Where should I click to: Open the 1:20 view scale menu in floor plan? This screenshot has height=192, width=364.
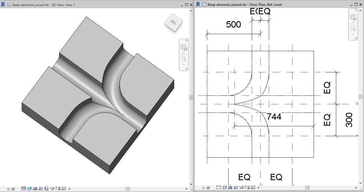click(206, 188)
